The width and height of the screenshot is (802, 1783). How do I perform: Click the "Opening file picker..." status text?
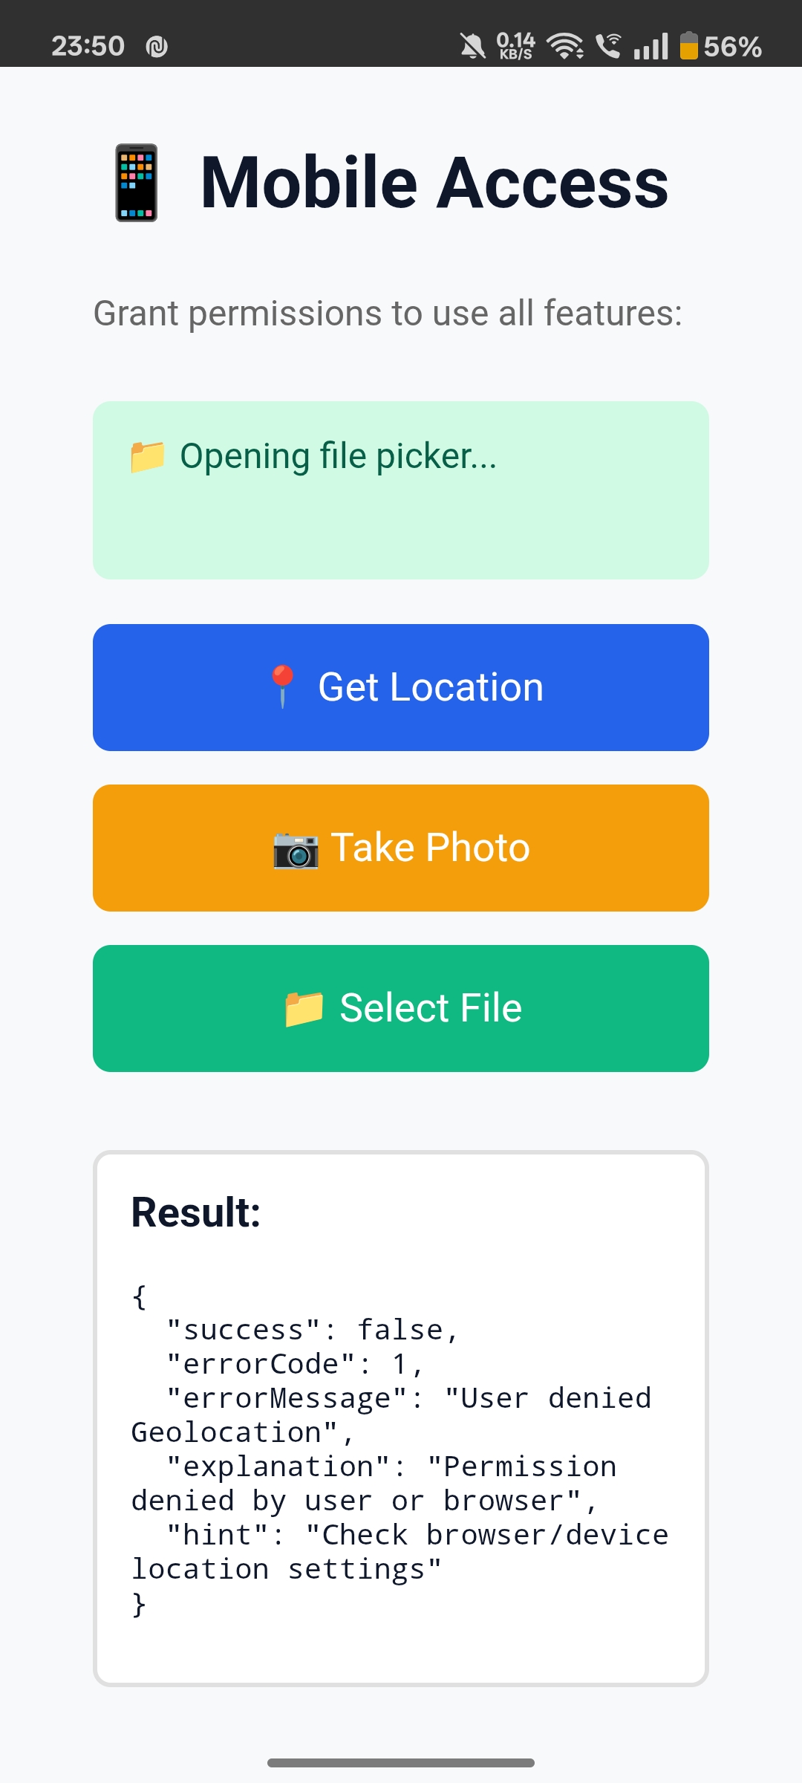[x=338, y=456]
